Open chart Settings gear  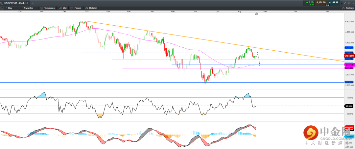(x=348, y=8)
